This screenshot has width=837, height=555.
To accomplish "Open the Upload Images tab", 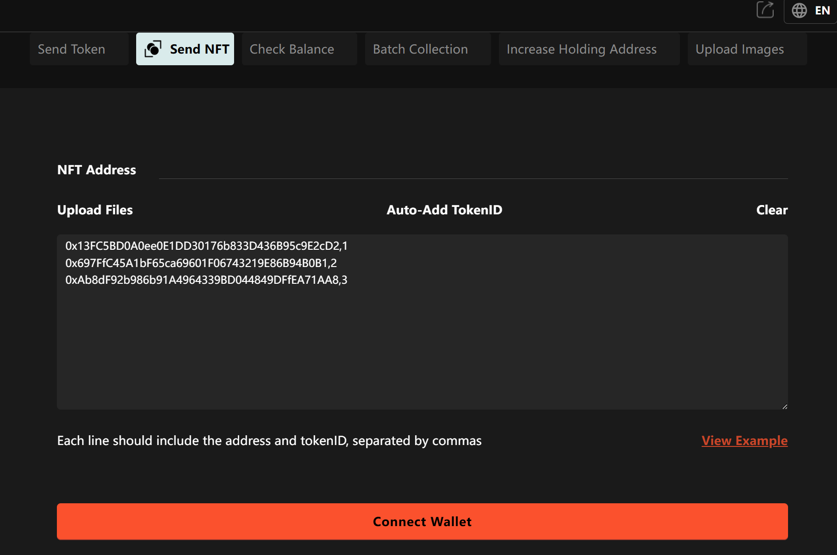I will (x=740, y=48).
